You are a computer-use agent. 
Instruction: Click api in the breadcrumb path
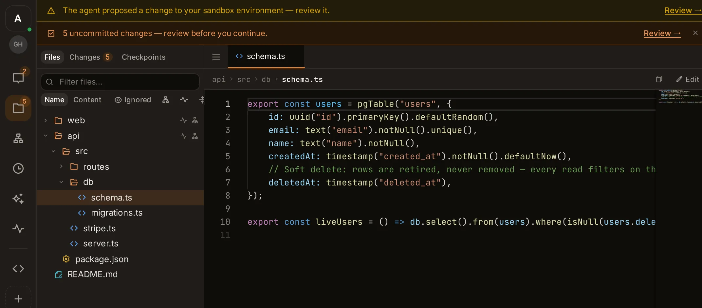point(219,80)
